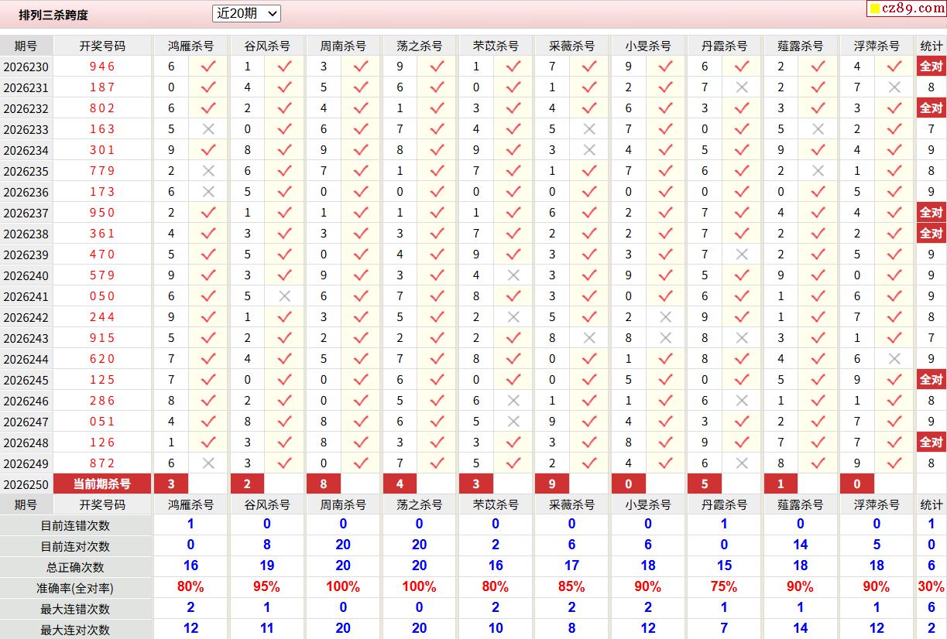Screen dimensions: 947x639
Task: Click the red 5 under 丹霞杀号 current pick
Action: pyautogui.click(x=705, y=484)
